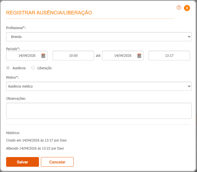Focus the start time field 10:00
This screenshot has height=172, width=197.
[73, 56]
